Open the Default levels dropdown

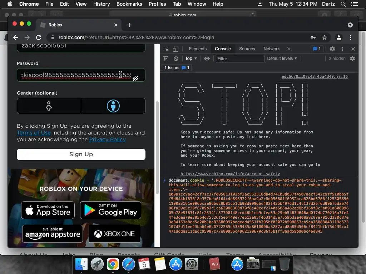point(282,59)
